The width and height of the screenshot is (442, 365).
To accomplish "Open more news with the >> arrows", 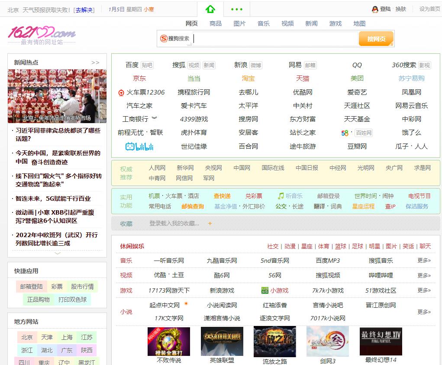I will (x=95, y=63).
